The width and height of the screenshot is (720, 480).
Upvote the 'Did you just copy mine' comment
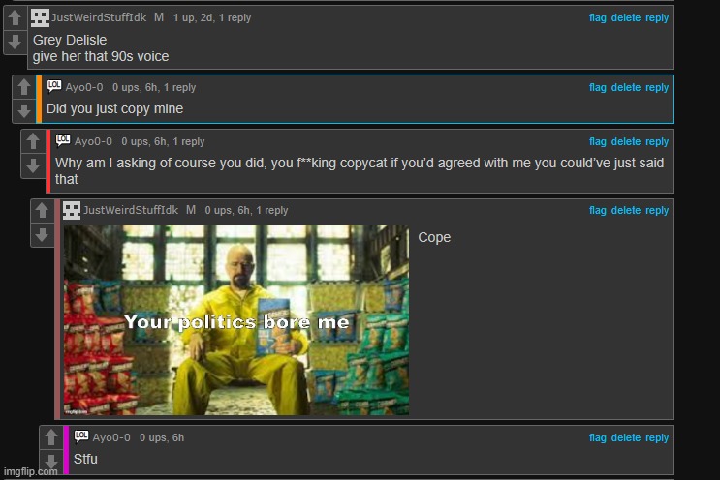click(24, 87)
